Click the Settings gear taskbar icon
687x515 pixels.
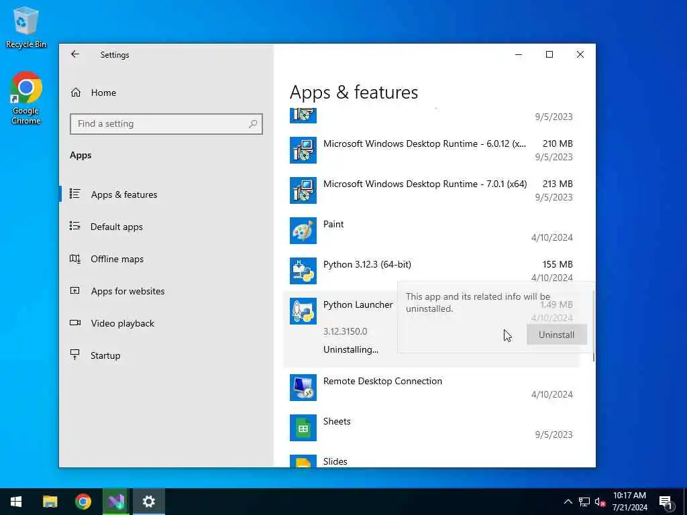point(149,502)
